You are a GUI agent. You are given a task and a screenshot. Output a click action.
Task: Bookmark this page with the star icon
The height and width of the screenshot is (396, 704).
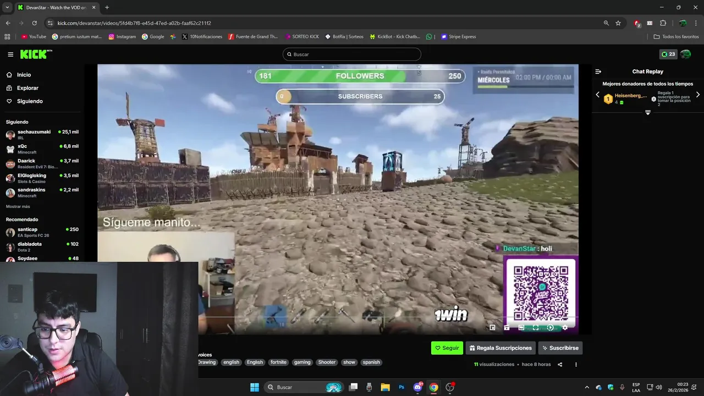pos(618,23)
